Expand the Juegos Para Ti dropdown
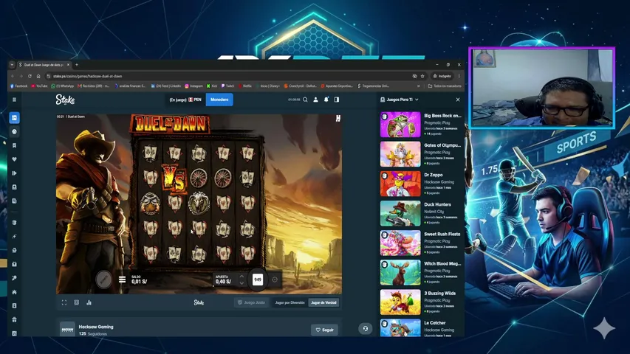The width and height of the screenshot is (630, 354). click(x=400, y=100)
